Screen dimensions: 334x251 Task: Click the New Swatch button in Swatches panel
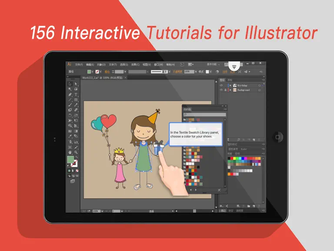point(254,206)
